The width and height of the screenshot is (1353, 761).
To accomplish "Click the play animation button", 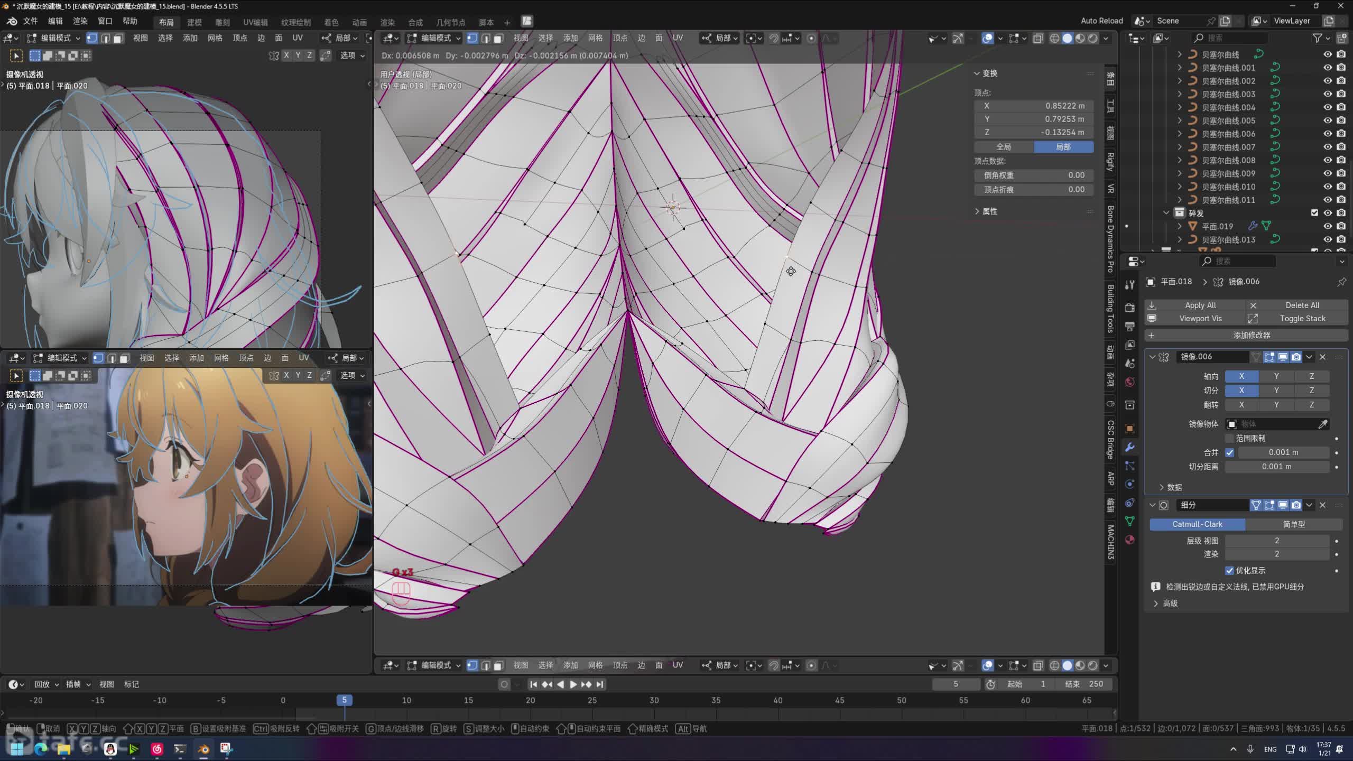I will tap(573, 684).
